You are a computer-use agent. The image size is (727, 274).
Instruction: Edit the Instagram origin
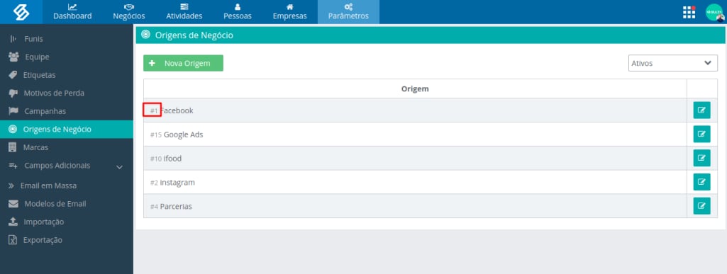[701, 183]
